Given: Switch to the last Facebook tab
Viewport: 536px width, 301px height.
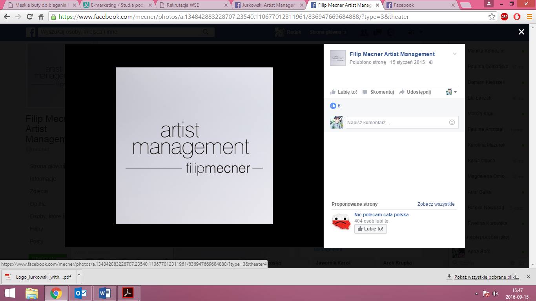Looking at the screenshot, I should click(421, 5).
